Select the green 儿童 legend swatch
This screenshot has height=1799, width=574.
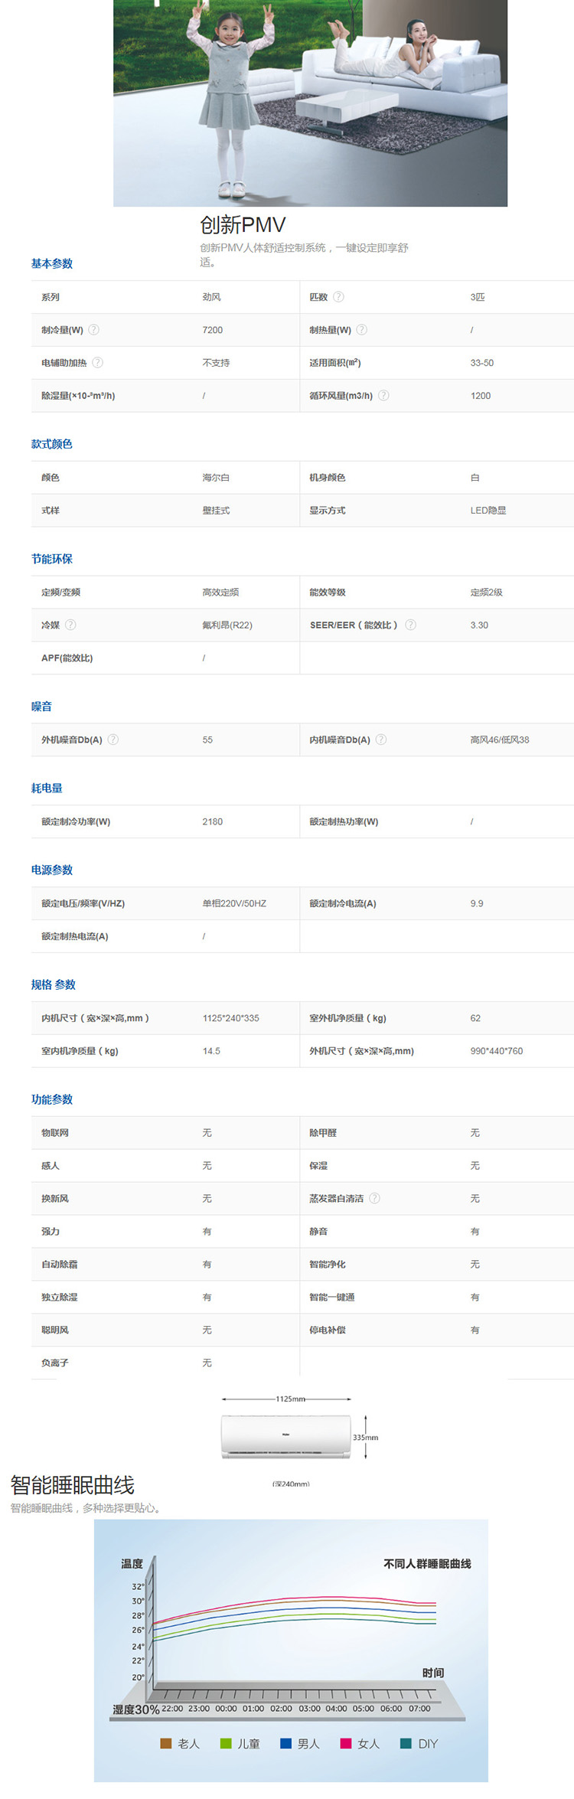click(x=225, y=1743)
